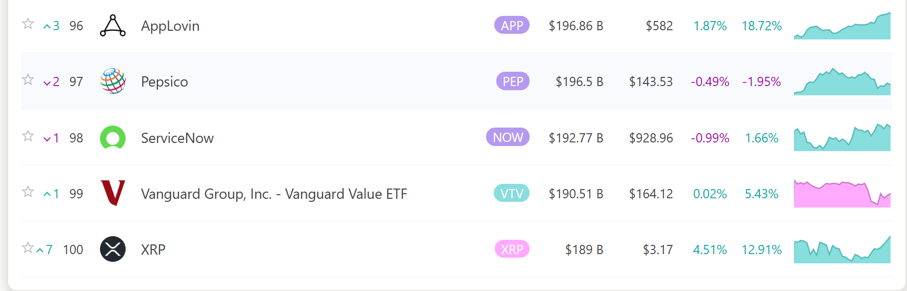This screenshot has height=291, width=907.
Task: Click the pink XRP ticker badge
Action: click(x=512, y=249)
